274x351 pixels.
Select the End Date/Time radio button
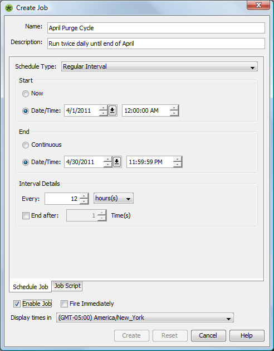(x=26, y=162)
